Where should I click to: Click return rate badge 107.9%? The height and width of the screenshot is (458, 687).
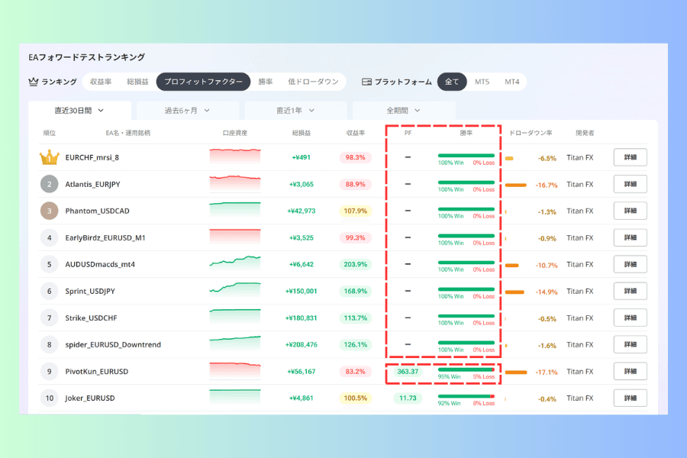coord(355,211)
